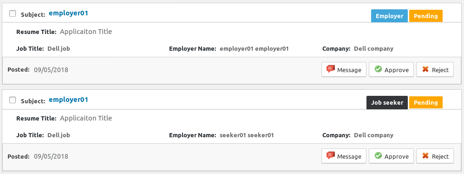Click the employer01 employer01 employer name
Viewport: 464px width, 174px height.
pyautogui.click(x=254, y=48)
